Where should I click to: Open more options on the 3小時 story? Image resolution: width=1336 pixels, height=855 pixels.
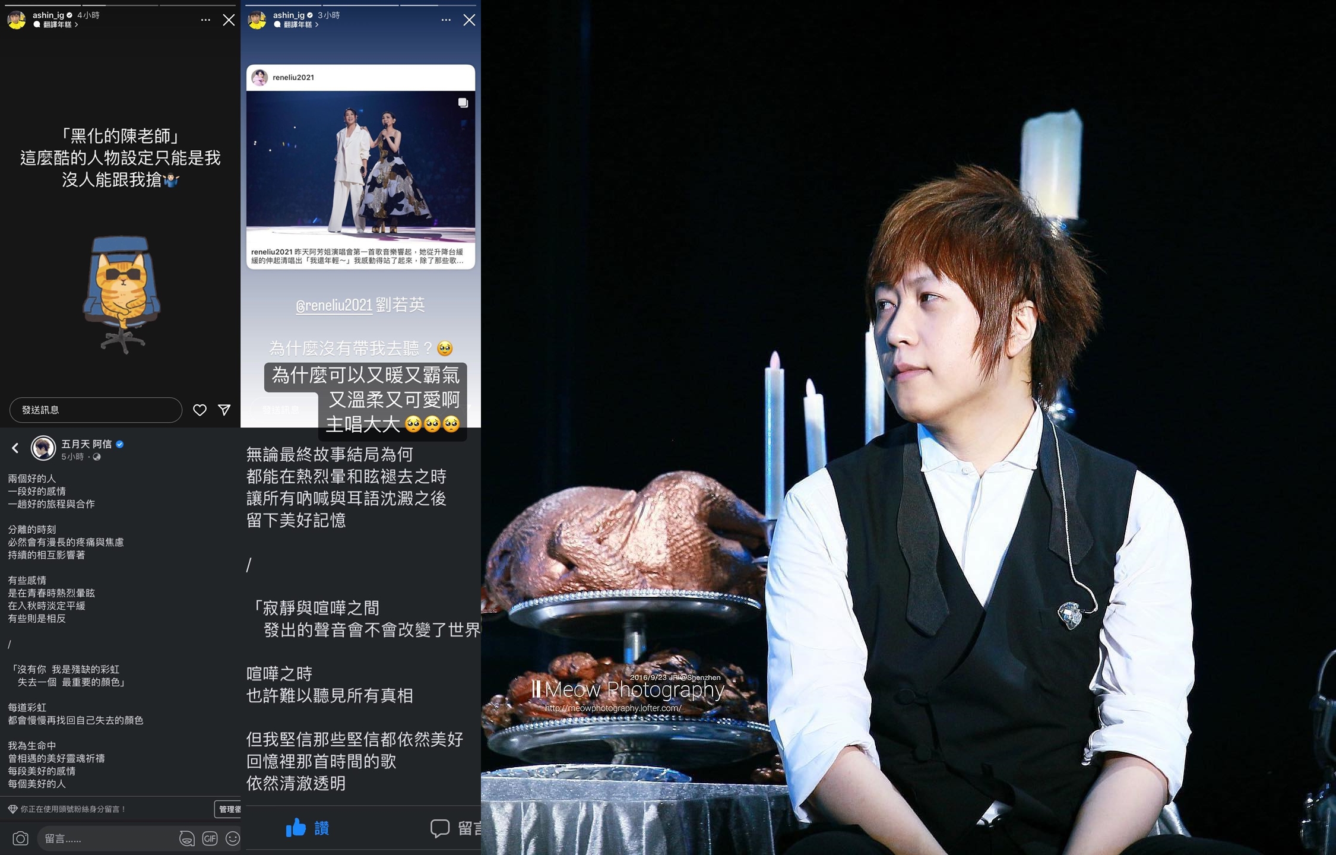446,20
